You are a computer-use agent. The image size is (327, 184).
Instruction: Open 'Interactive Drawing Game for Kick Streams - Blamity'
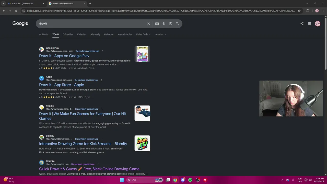tap(83, 144)
